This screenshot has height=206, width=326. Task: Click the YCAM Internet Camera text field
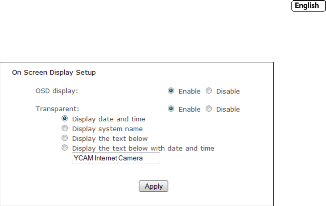coord(116,158)
